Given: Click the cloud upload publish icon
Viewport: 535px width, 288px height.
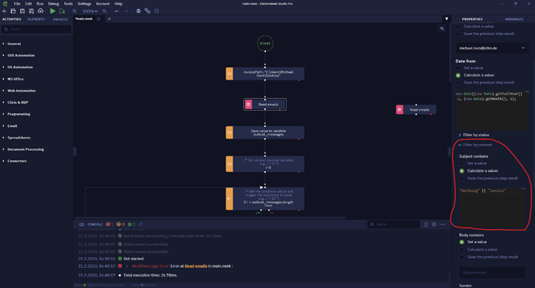Looking at the screenshot, I should coord(40,11).
